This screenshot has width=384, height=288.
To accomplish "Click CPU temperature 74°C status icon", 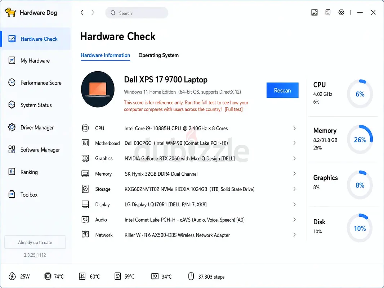I will tap(48, 276).
